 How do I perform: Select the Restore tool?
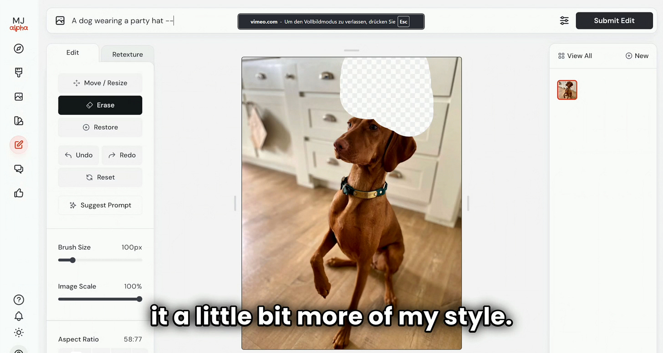point(100,128)
